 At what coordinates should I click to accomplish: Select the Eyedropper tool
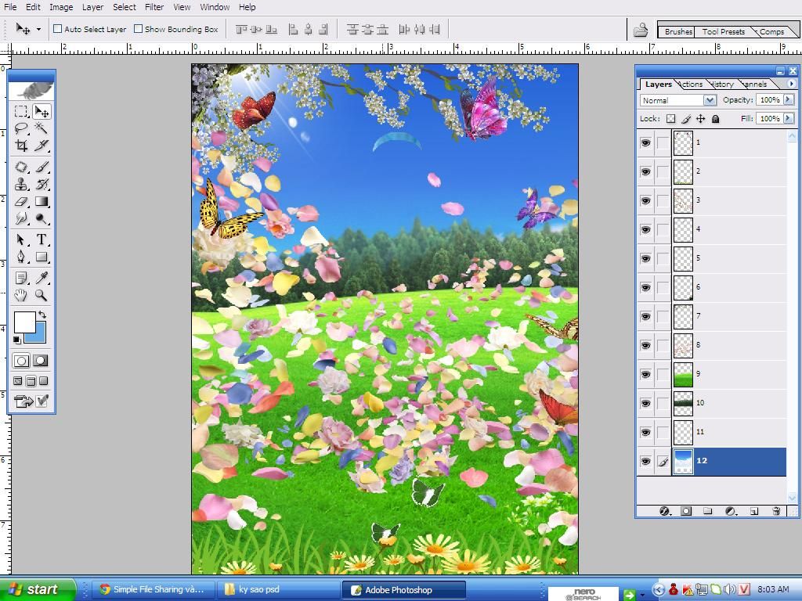[42, 278]
